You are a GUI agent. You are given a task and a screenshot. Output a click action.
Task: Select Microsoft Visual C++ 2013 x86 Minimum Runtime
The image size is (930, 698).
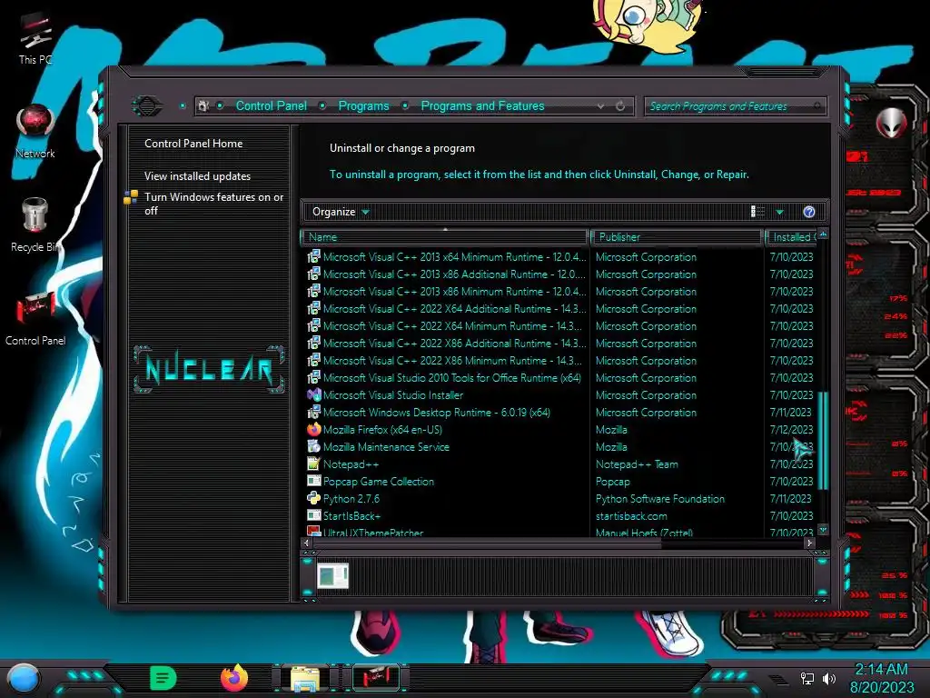pyautogui.click(x=454, y=292)
